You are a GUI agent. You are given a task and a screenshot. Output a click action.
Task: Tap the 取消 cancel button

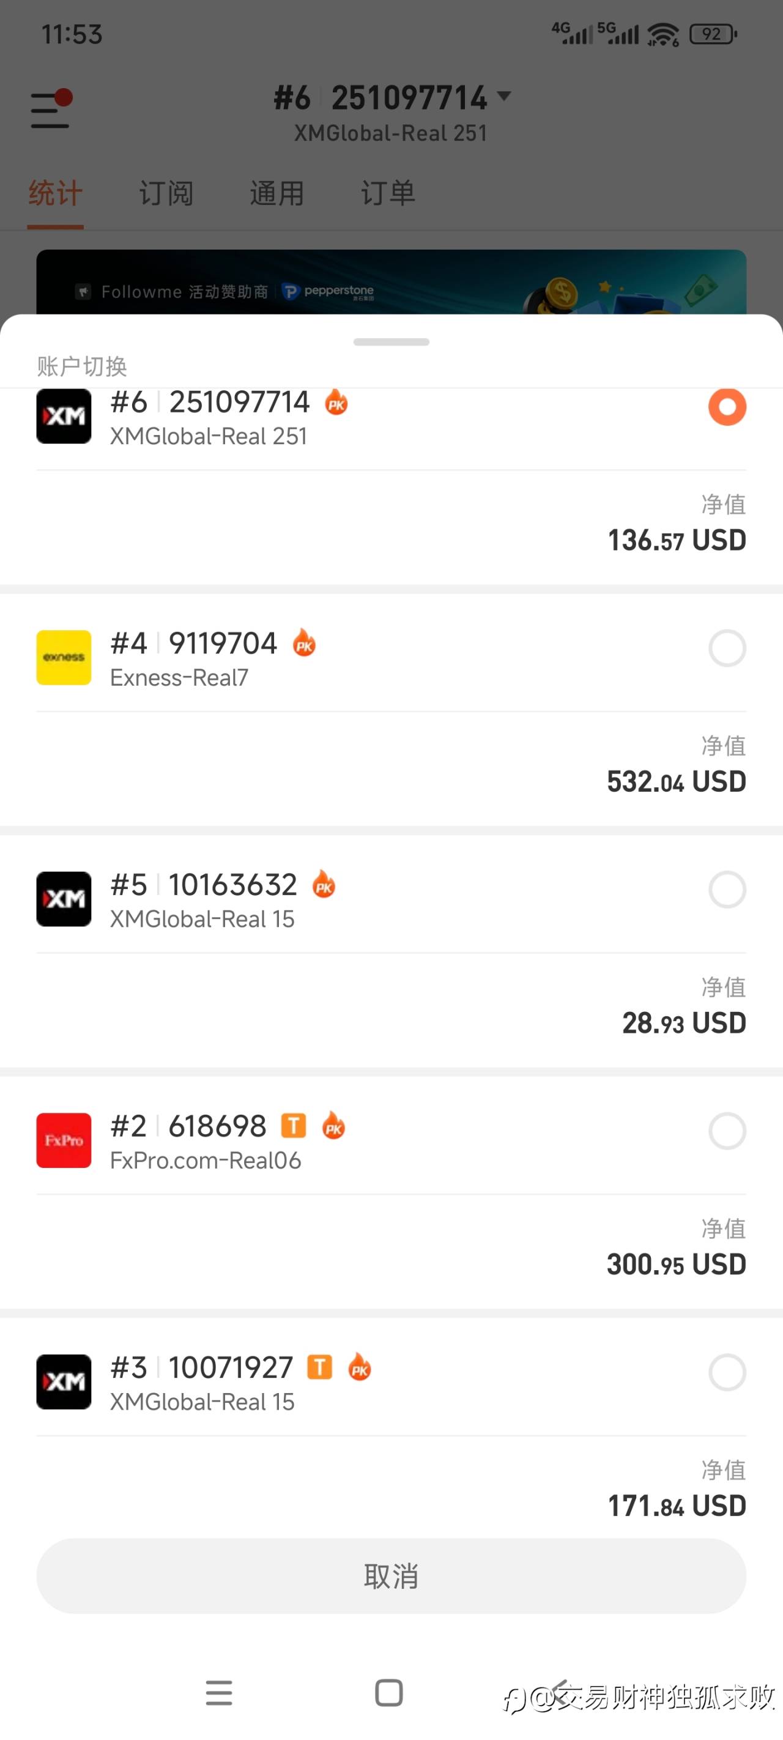391,1576
